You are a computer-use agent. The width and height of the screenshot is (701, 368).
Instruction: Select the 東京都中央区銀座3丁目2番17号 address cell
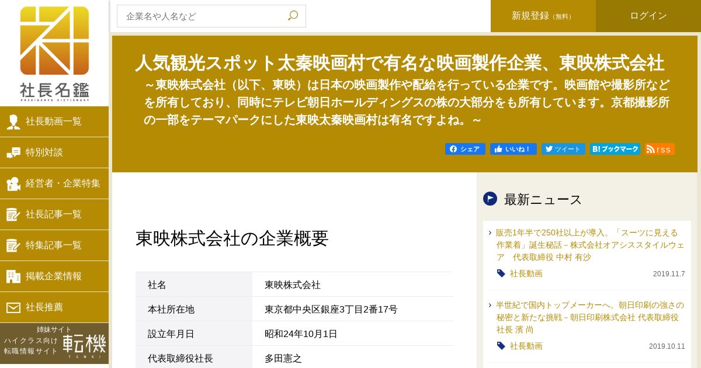pyautogui.click(x=353, y=309)
